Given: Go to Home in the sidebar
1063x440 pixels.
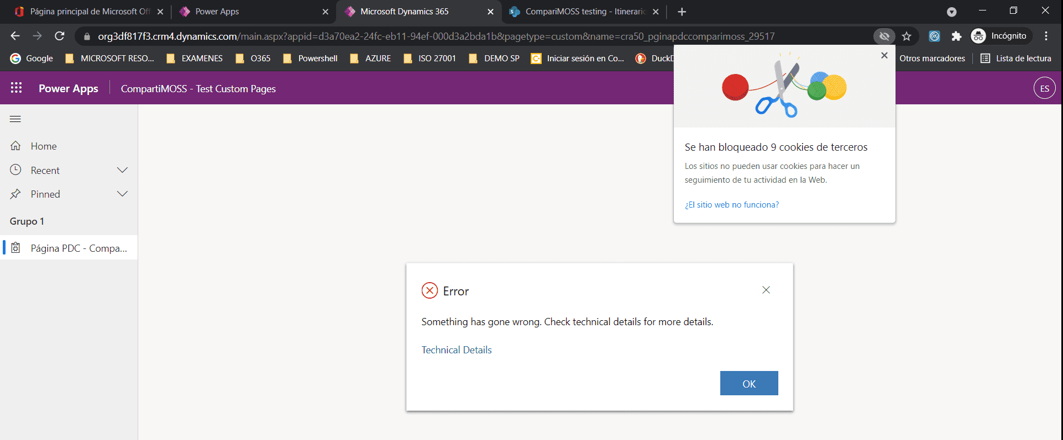Looking at the screenshot, I should click(69, 146).
